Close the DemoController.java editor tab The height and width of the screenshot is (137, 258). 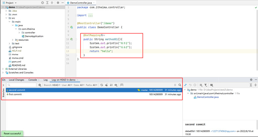coord(94,3)
